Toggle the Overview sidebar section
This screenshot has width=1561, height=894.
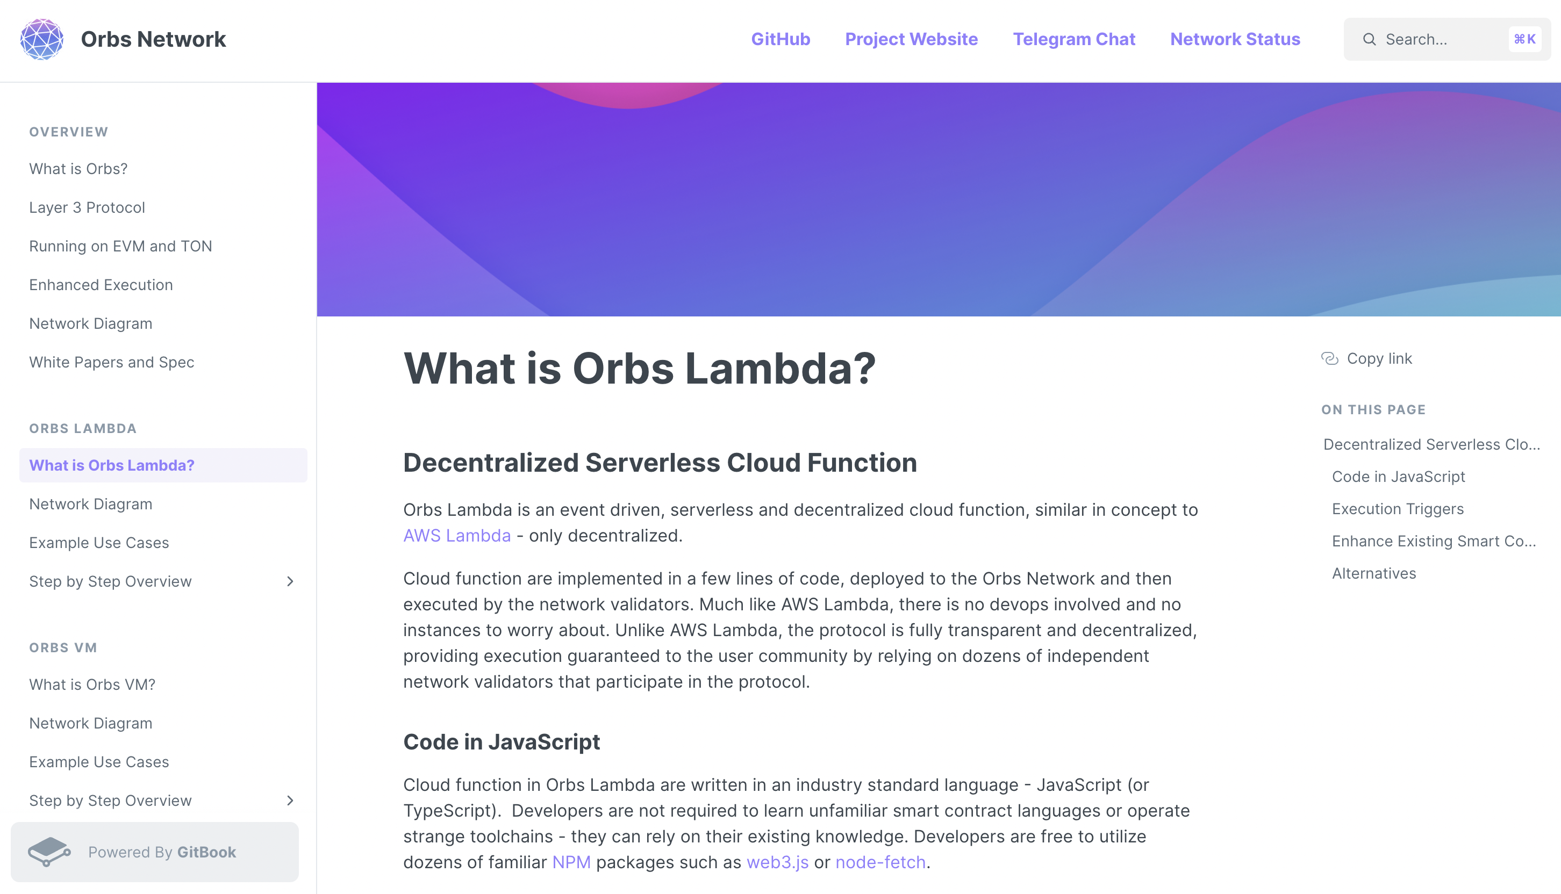[69, 131]
